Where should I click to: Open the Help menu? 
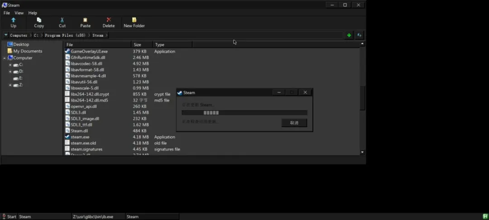click(x=33, y=13)
